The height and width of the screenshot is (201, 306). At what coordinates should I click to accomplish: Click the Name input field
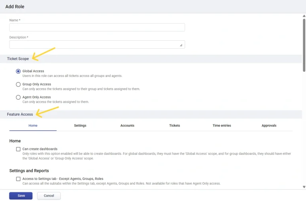point(97,27)
